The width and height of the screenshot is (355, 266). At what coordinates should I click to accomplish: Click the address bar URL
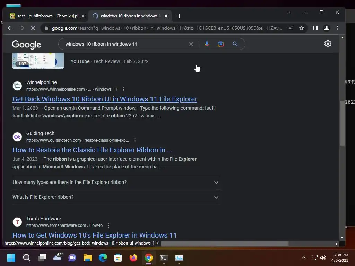[x=167, y=28]
